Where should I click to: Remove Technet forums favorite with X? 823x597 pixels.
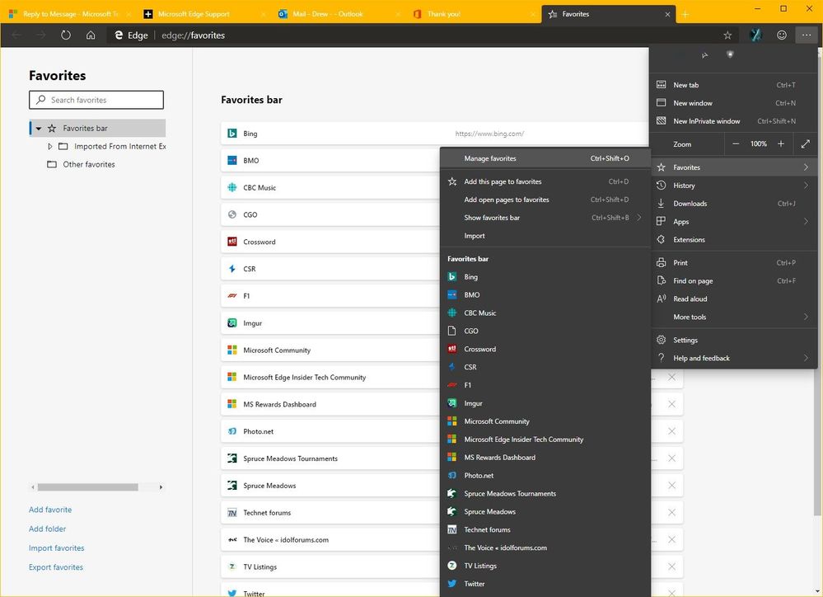point(672,512)
